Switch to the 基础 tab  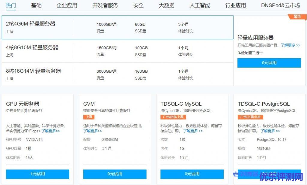pos(36,5)
